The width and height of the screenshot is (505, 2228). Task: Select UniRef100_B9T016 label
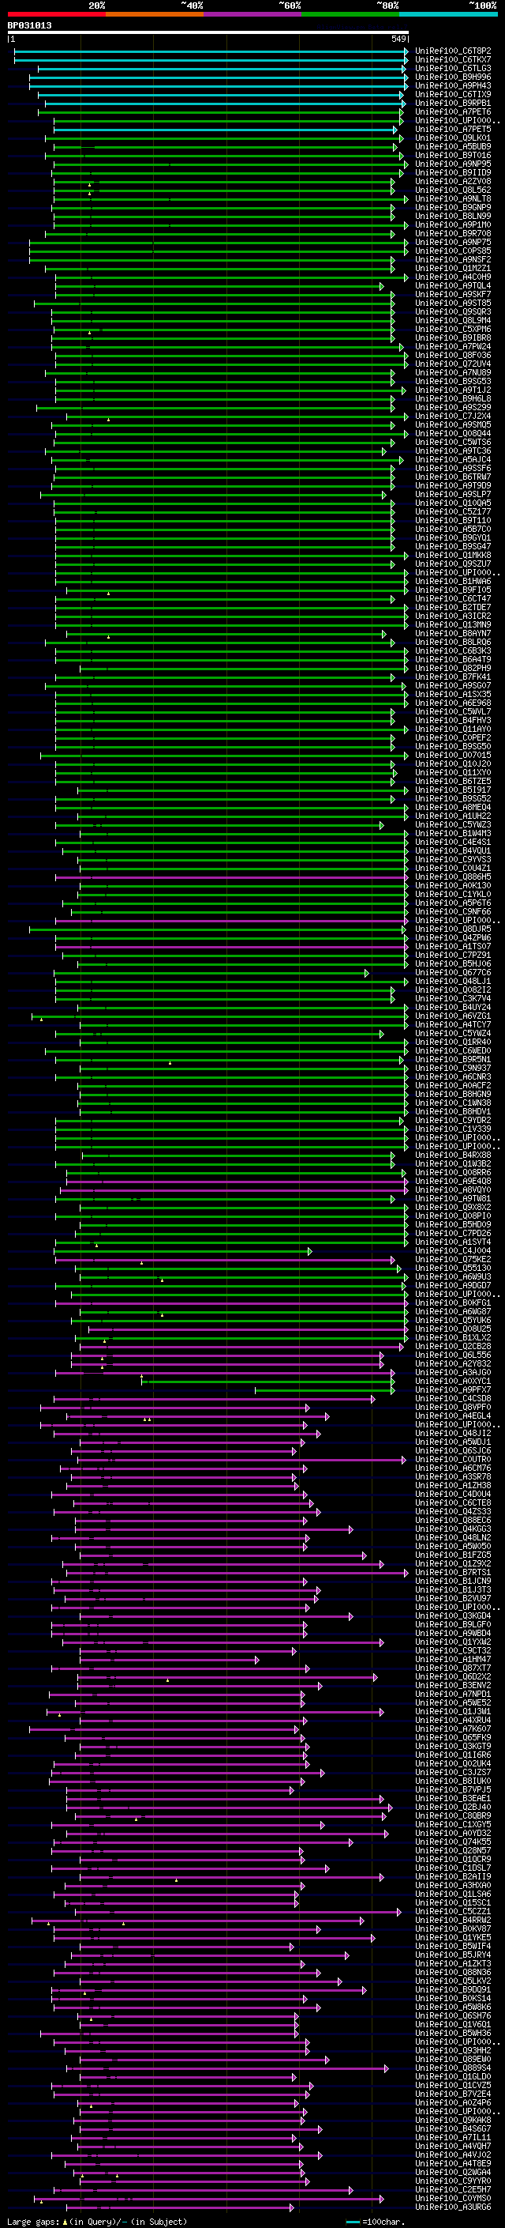click(x=453, y=156)
